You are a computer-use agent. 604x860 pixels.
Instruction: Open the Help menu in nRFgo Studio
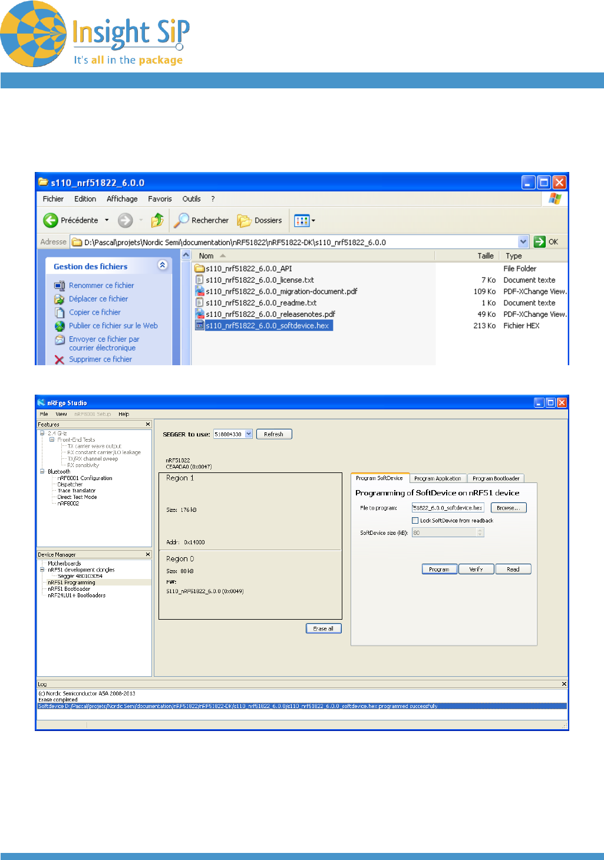(124, 414)
